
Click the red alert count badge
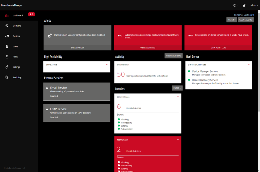coord(31,14)
